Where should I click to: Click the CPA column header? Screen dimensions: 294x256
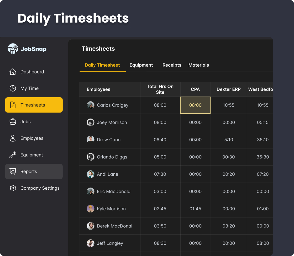(195, 89)
